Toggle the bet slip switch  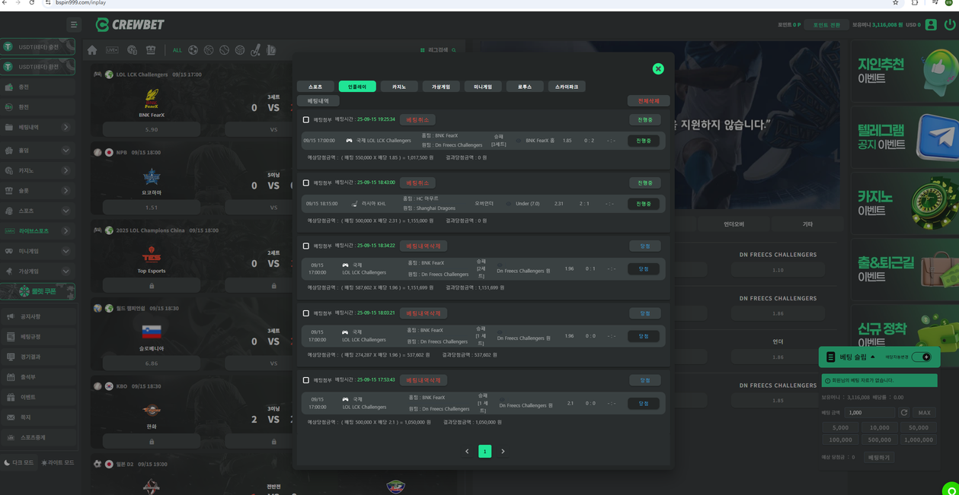tap(922, 357)
